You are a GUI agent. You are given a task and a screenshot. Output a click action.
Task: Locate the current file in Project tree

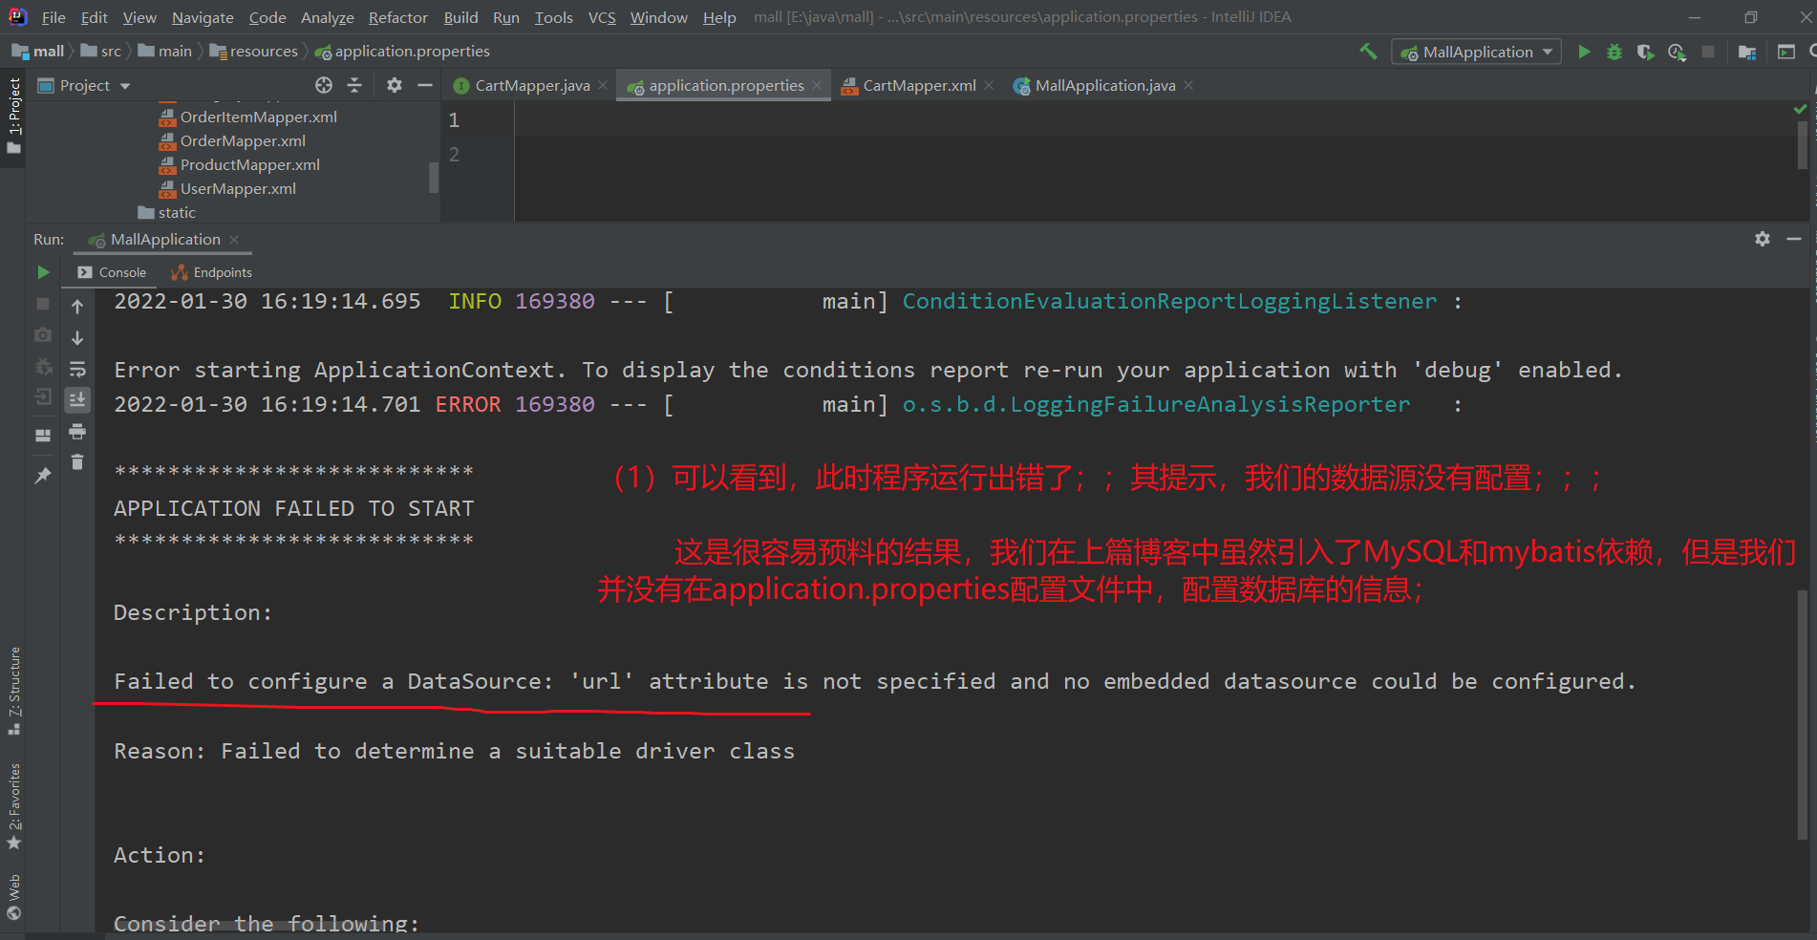tap(324, 85)
